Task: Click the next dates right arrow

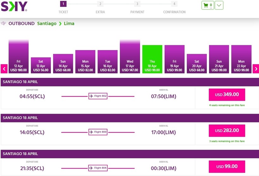Action: 256,69
